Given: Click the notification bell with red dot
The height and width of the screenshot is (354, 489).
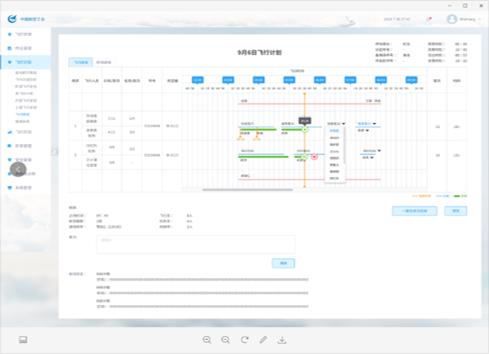Looking at the screenshot, I should pos(429,19).
